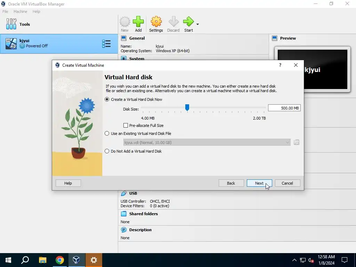The width and height of the screenshot is (356, 267).
Task: Click the General section icon
Action: point(123,38)
